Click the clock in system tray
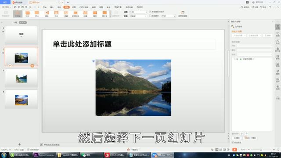Image resolution: width=281 pixels, height=158 pixels. tap(273, 155)
